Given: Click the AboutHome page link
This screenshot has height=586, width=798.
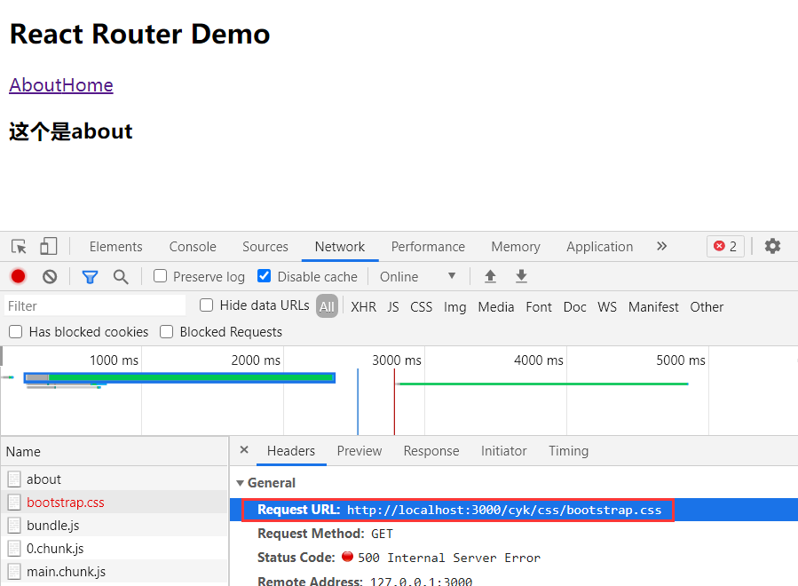Looking at the screenshot, I should coord(61,85).
